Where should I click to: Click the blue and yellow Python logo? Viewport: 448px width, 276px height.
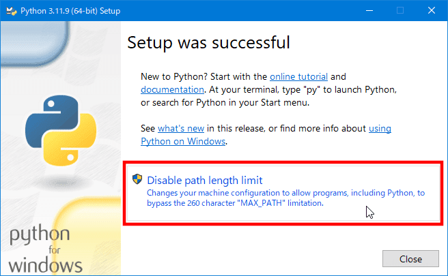click(61, 130)
